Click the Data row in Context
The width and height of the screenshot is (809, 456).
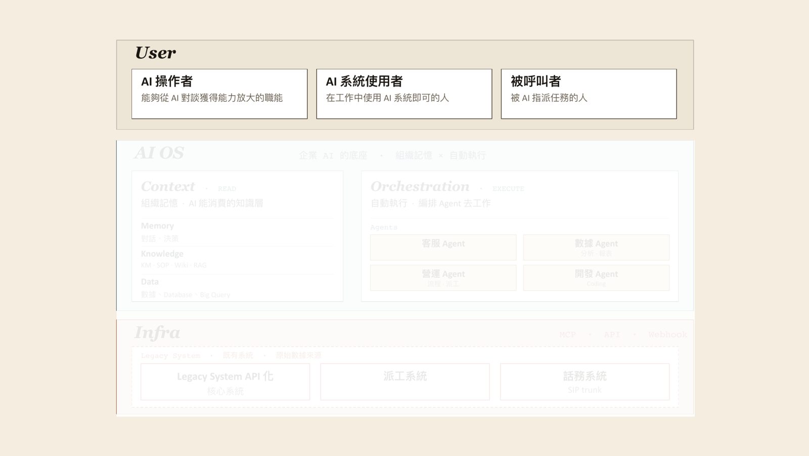click(x=237, y=287)
